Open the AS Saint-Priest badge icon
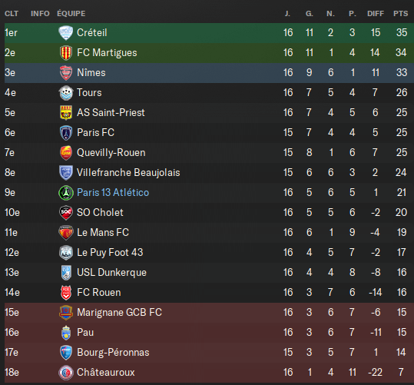The image size is (414, 385). tap(66, 113)
